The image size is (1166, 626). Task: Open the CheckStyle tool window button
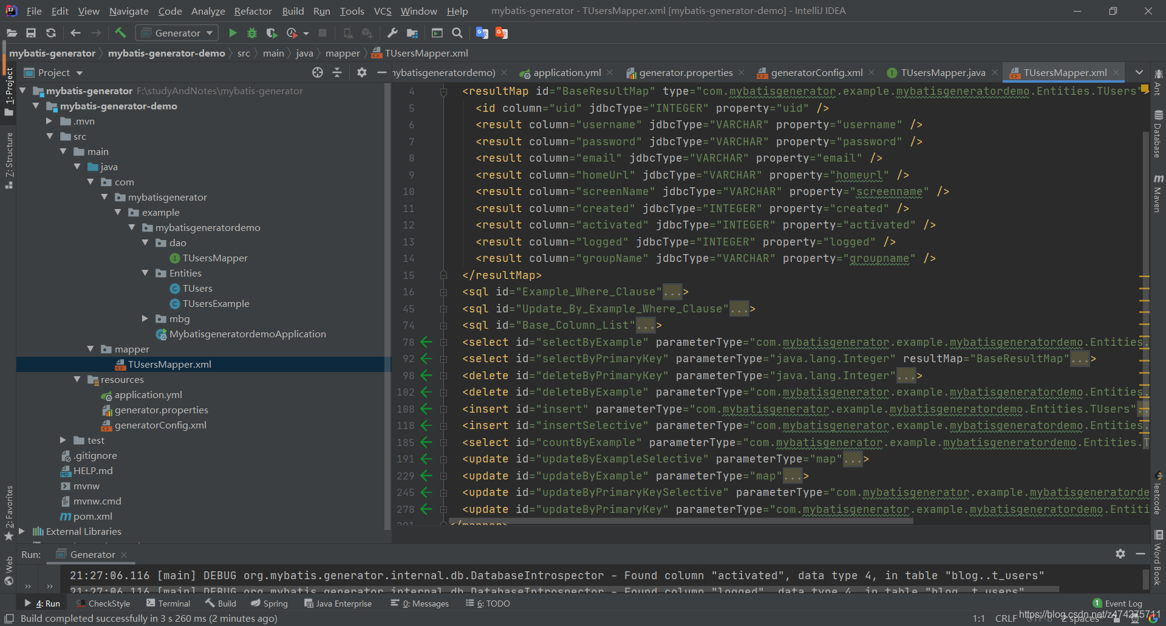click(103, 604)
